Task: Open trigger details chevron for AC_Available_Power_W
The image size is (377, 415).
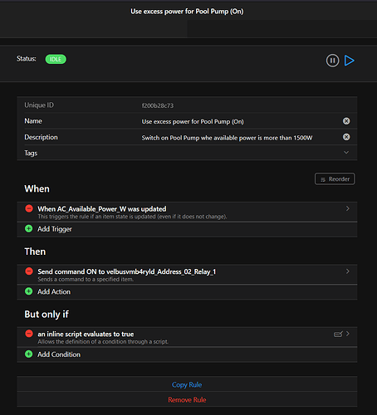Action: click(348, 208)
